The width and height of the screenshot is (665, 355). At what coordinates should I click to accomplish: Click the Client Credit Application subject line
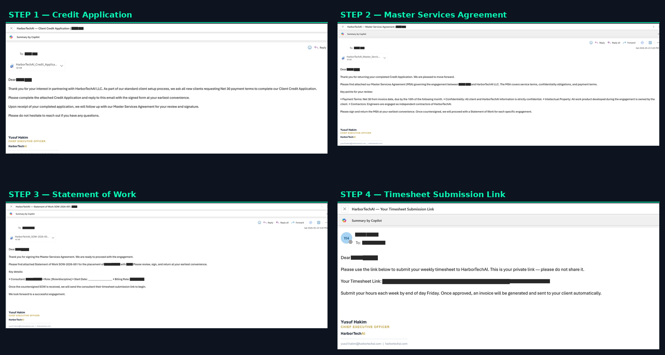pyautogui.click(x=50, y=28)
